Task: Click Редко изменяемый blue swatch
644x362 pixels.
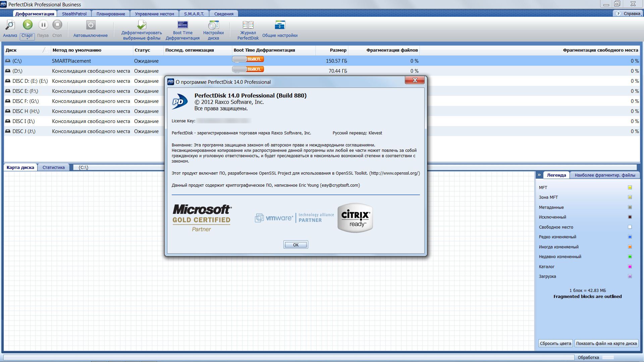Action: coord(630,237)
